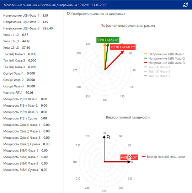
Task: Click the orange Phase-1 legend color marker
Action: click(x=145, y=54)
